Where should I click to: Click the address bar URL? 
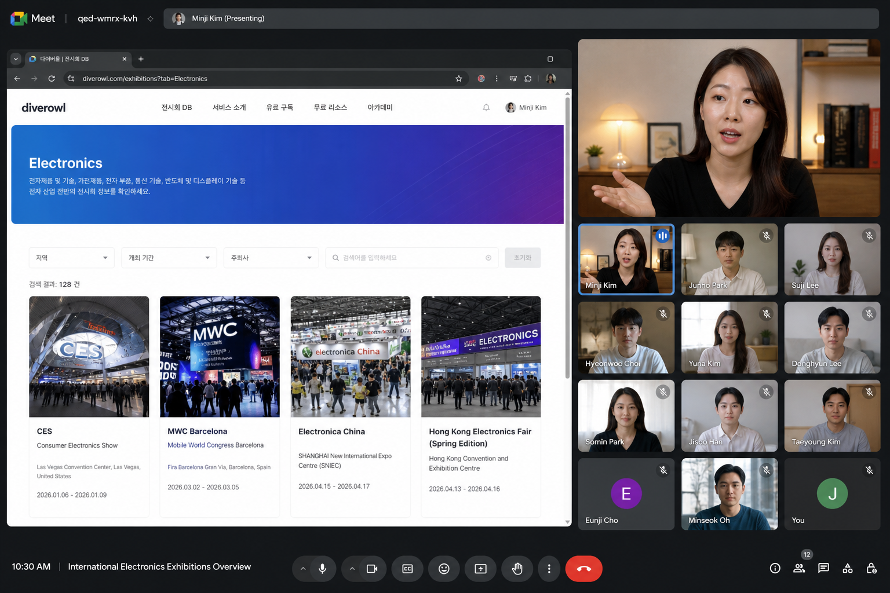(x=145, y=79)
